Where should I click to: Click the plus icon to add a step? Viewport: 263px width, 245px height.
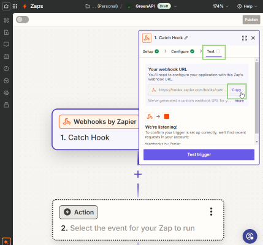tap(138, 174)
